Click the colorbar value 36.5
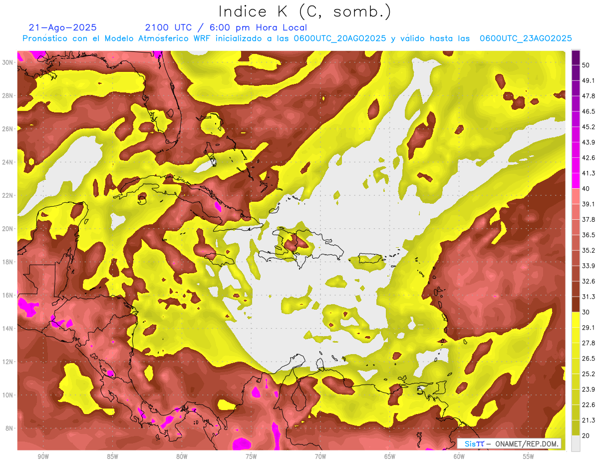The image size is (599, 463). coord(588,235)
